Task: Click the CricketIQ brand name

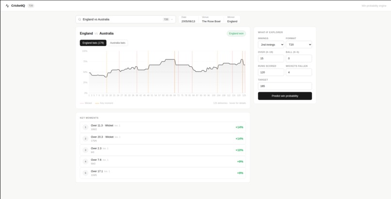Action: click(18, 6)
